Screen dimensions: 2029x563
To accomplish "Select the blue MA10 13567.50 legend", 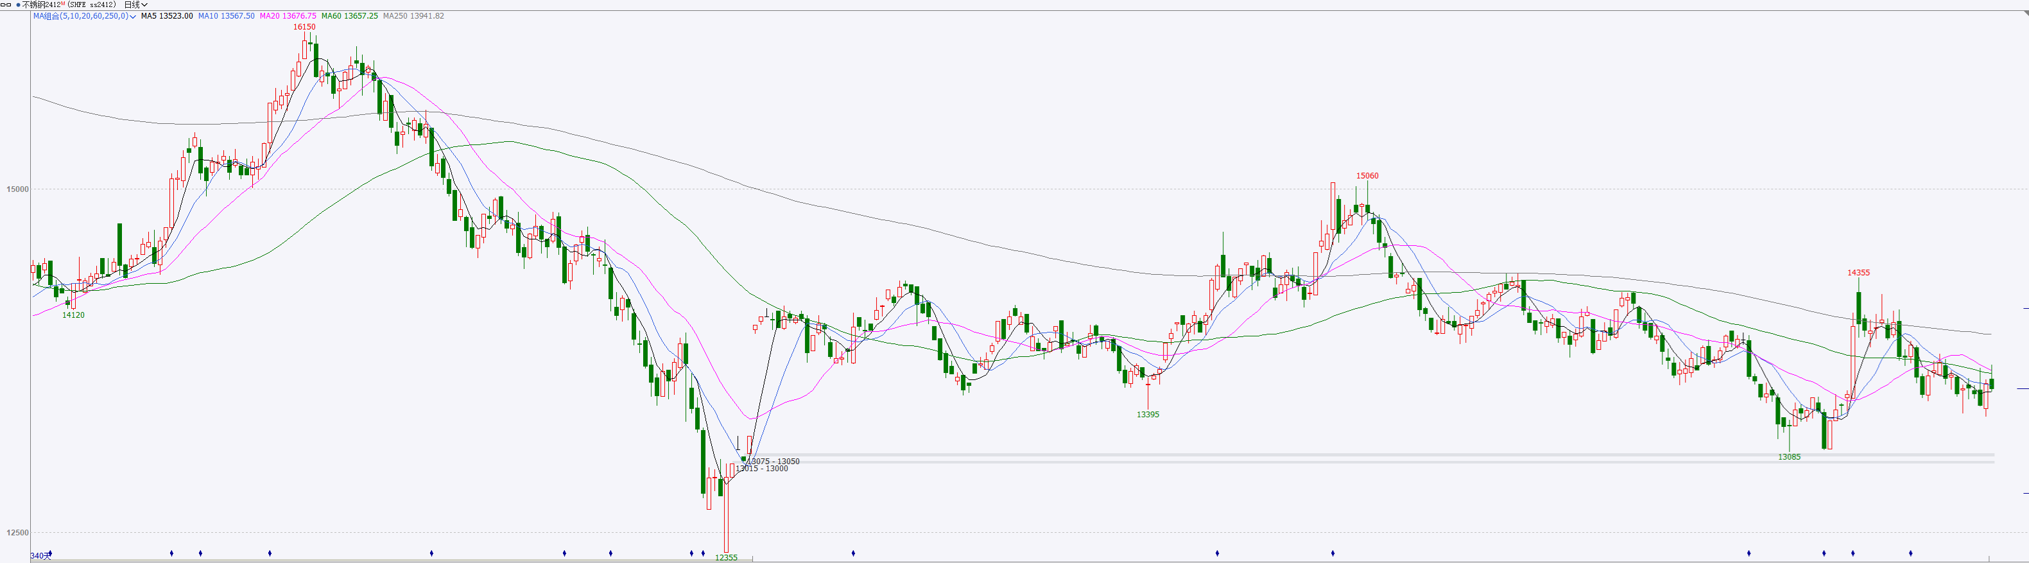I will (226, 16).
